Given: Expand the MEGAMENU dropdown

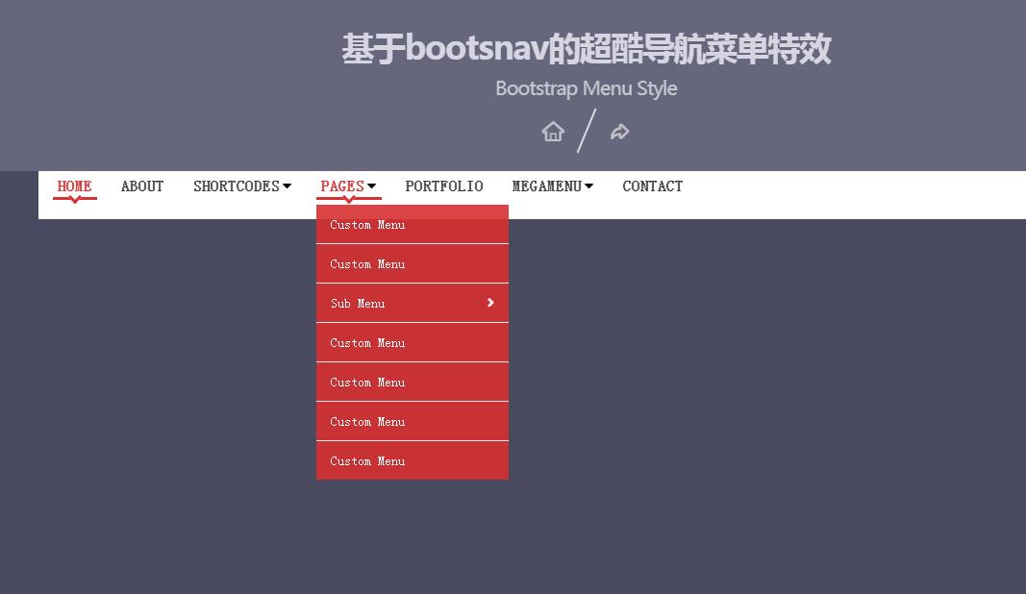Looking at the screenshot, I should [552, 186].
